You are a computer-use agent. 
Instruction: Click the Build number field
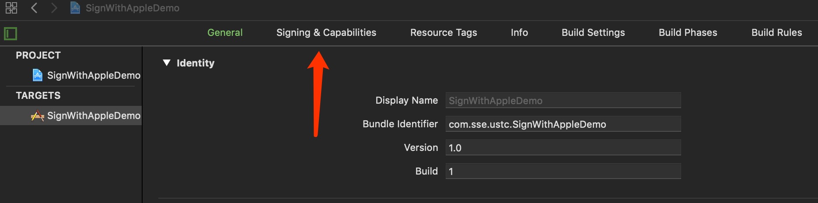tap(563, 171)
